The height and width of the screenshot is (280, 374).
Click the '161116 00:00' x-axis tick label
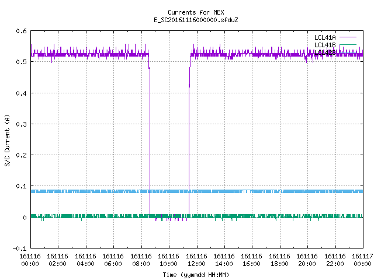tap(30, 260)
